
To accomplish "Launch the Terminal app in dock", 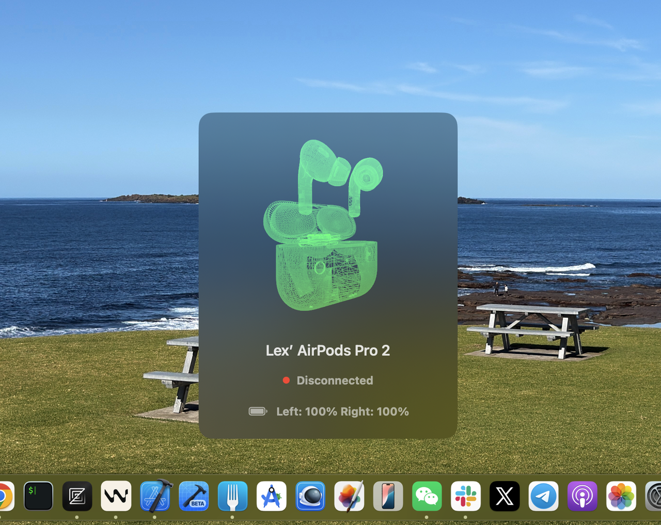I will (x=38, y=496).
